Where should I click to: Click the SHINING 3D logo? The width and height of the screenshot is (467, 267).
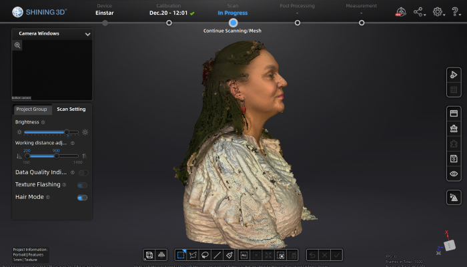39,12
